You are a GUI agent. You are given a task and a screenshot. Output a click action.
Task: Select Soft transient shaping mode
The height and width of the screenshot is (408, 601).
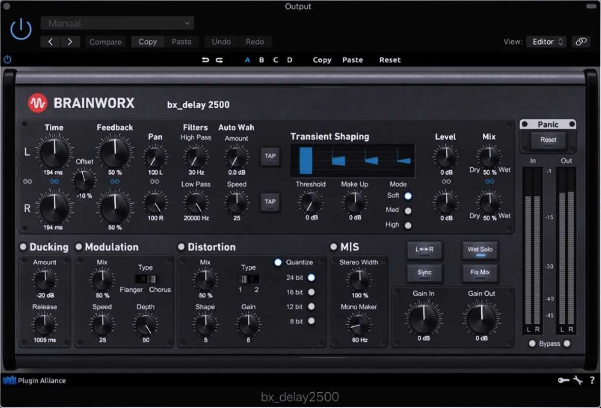[408, 196]
